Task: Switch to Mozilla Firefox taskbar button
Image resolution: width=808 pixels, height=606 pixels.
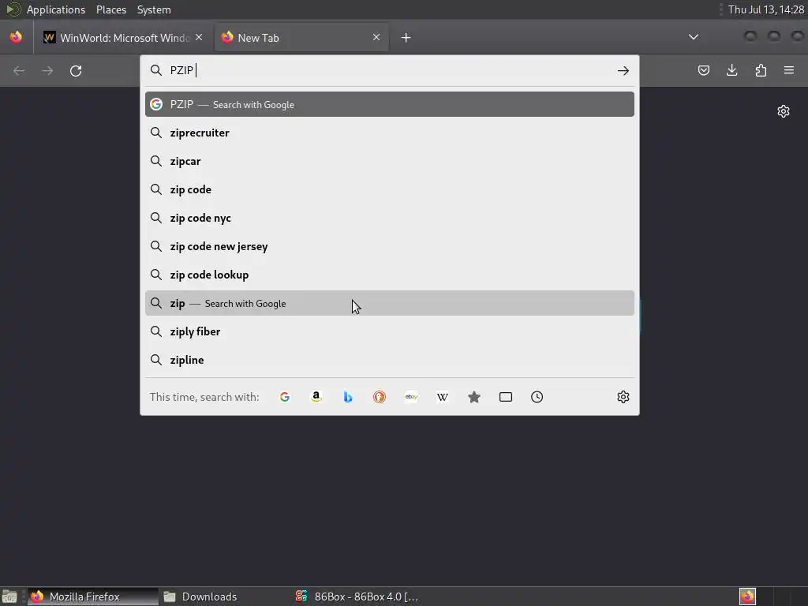Action: point(93,597)
